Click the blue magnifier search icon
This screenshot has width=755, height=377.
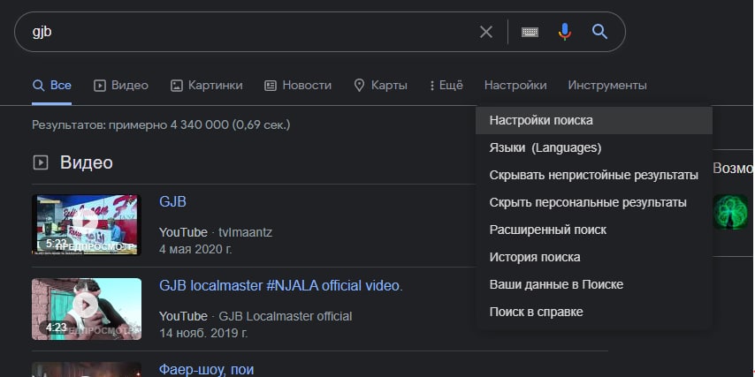tap(599, 32)
